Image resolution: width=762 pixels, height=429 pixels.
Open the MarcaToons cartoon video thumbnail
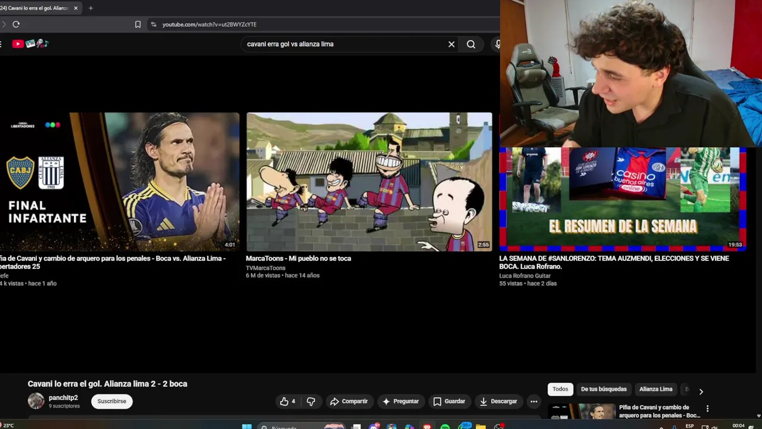pyautogui.click(x=369, y=182)
